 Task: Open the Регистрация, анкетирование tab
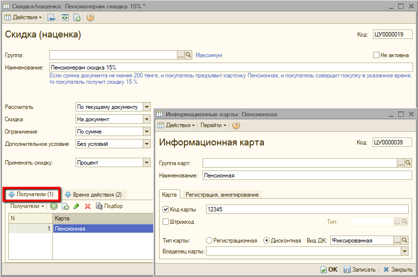point(222,195)
